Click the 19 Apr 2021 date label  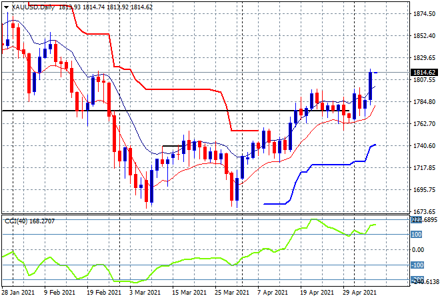click(317, 293)
